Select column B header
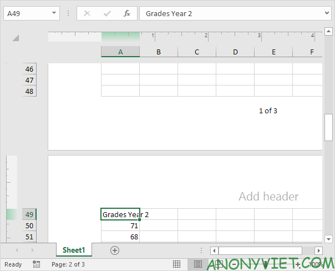This screenshot has width=335, height=271. [159, 52]
